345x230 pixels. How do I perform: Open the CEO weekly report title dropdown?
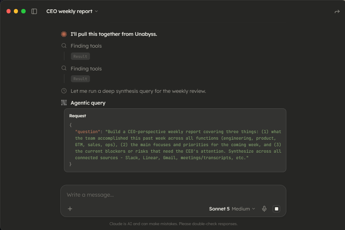[x=72, y=11]
